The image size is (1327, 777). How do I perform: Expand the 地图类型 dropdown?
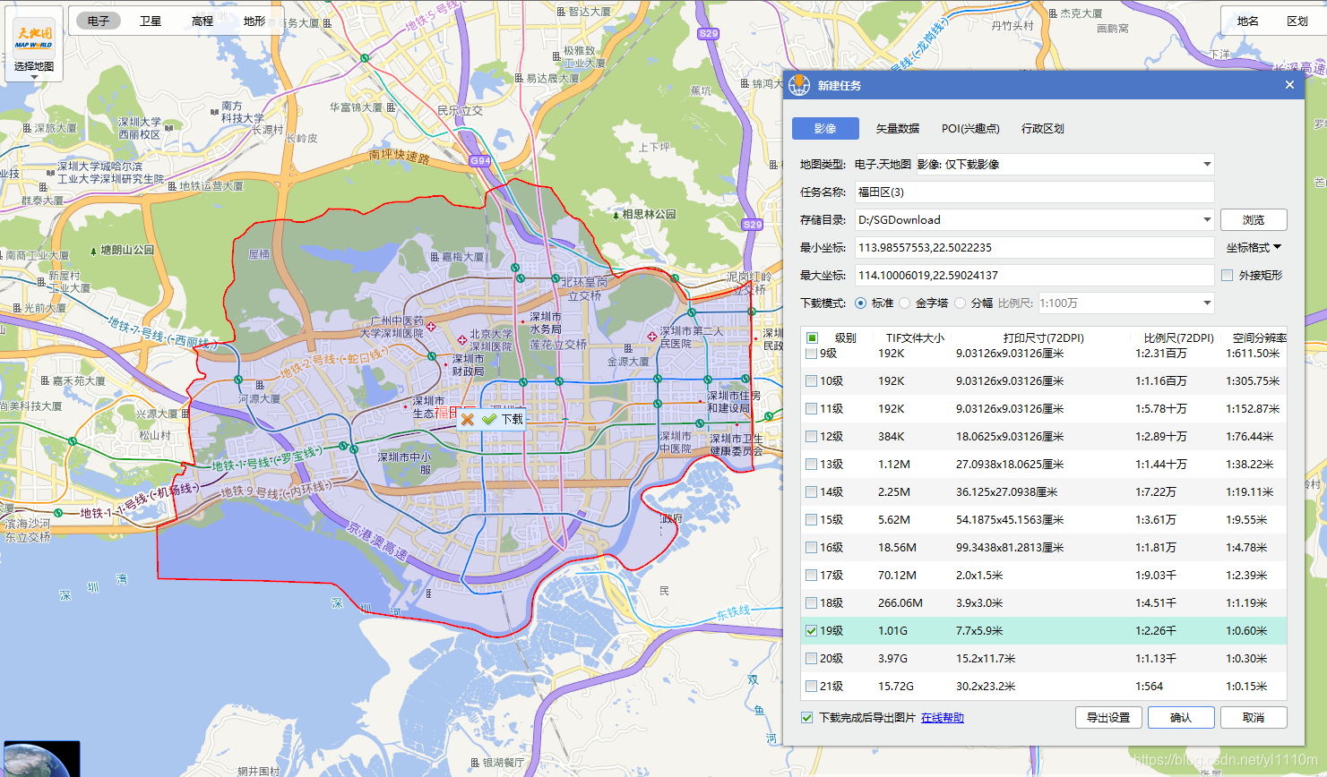1207,164
